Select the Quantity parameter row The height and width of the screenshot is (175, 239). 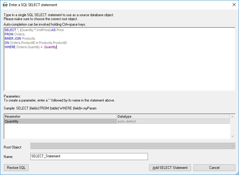click(x=60, y=121)
